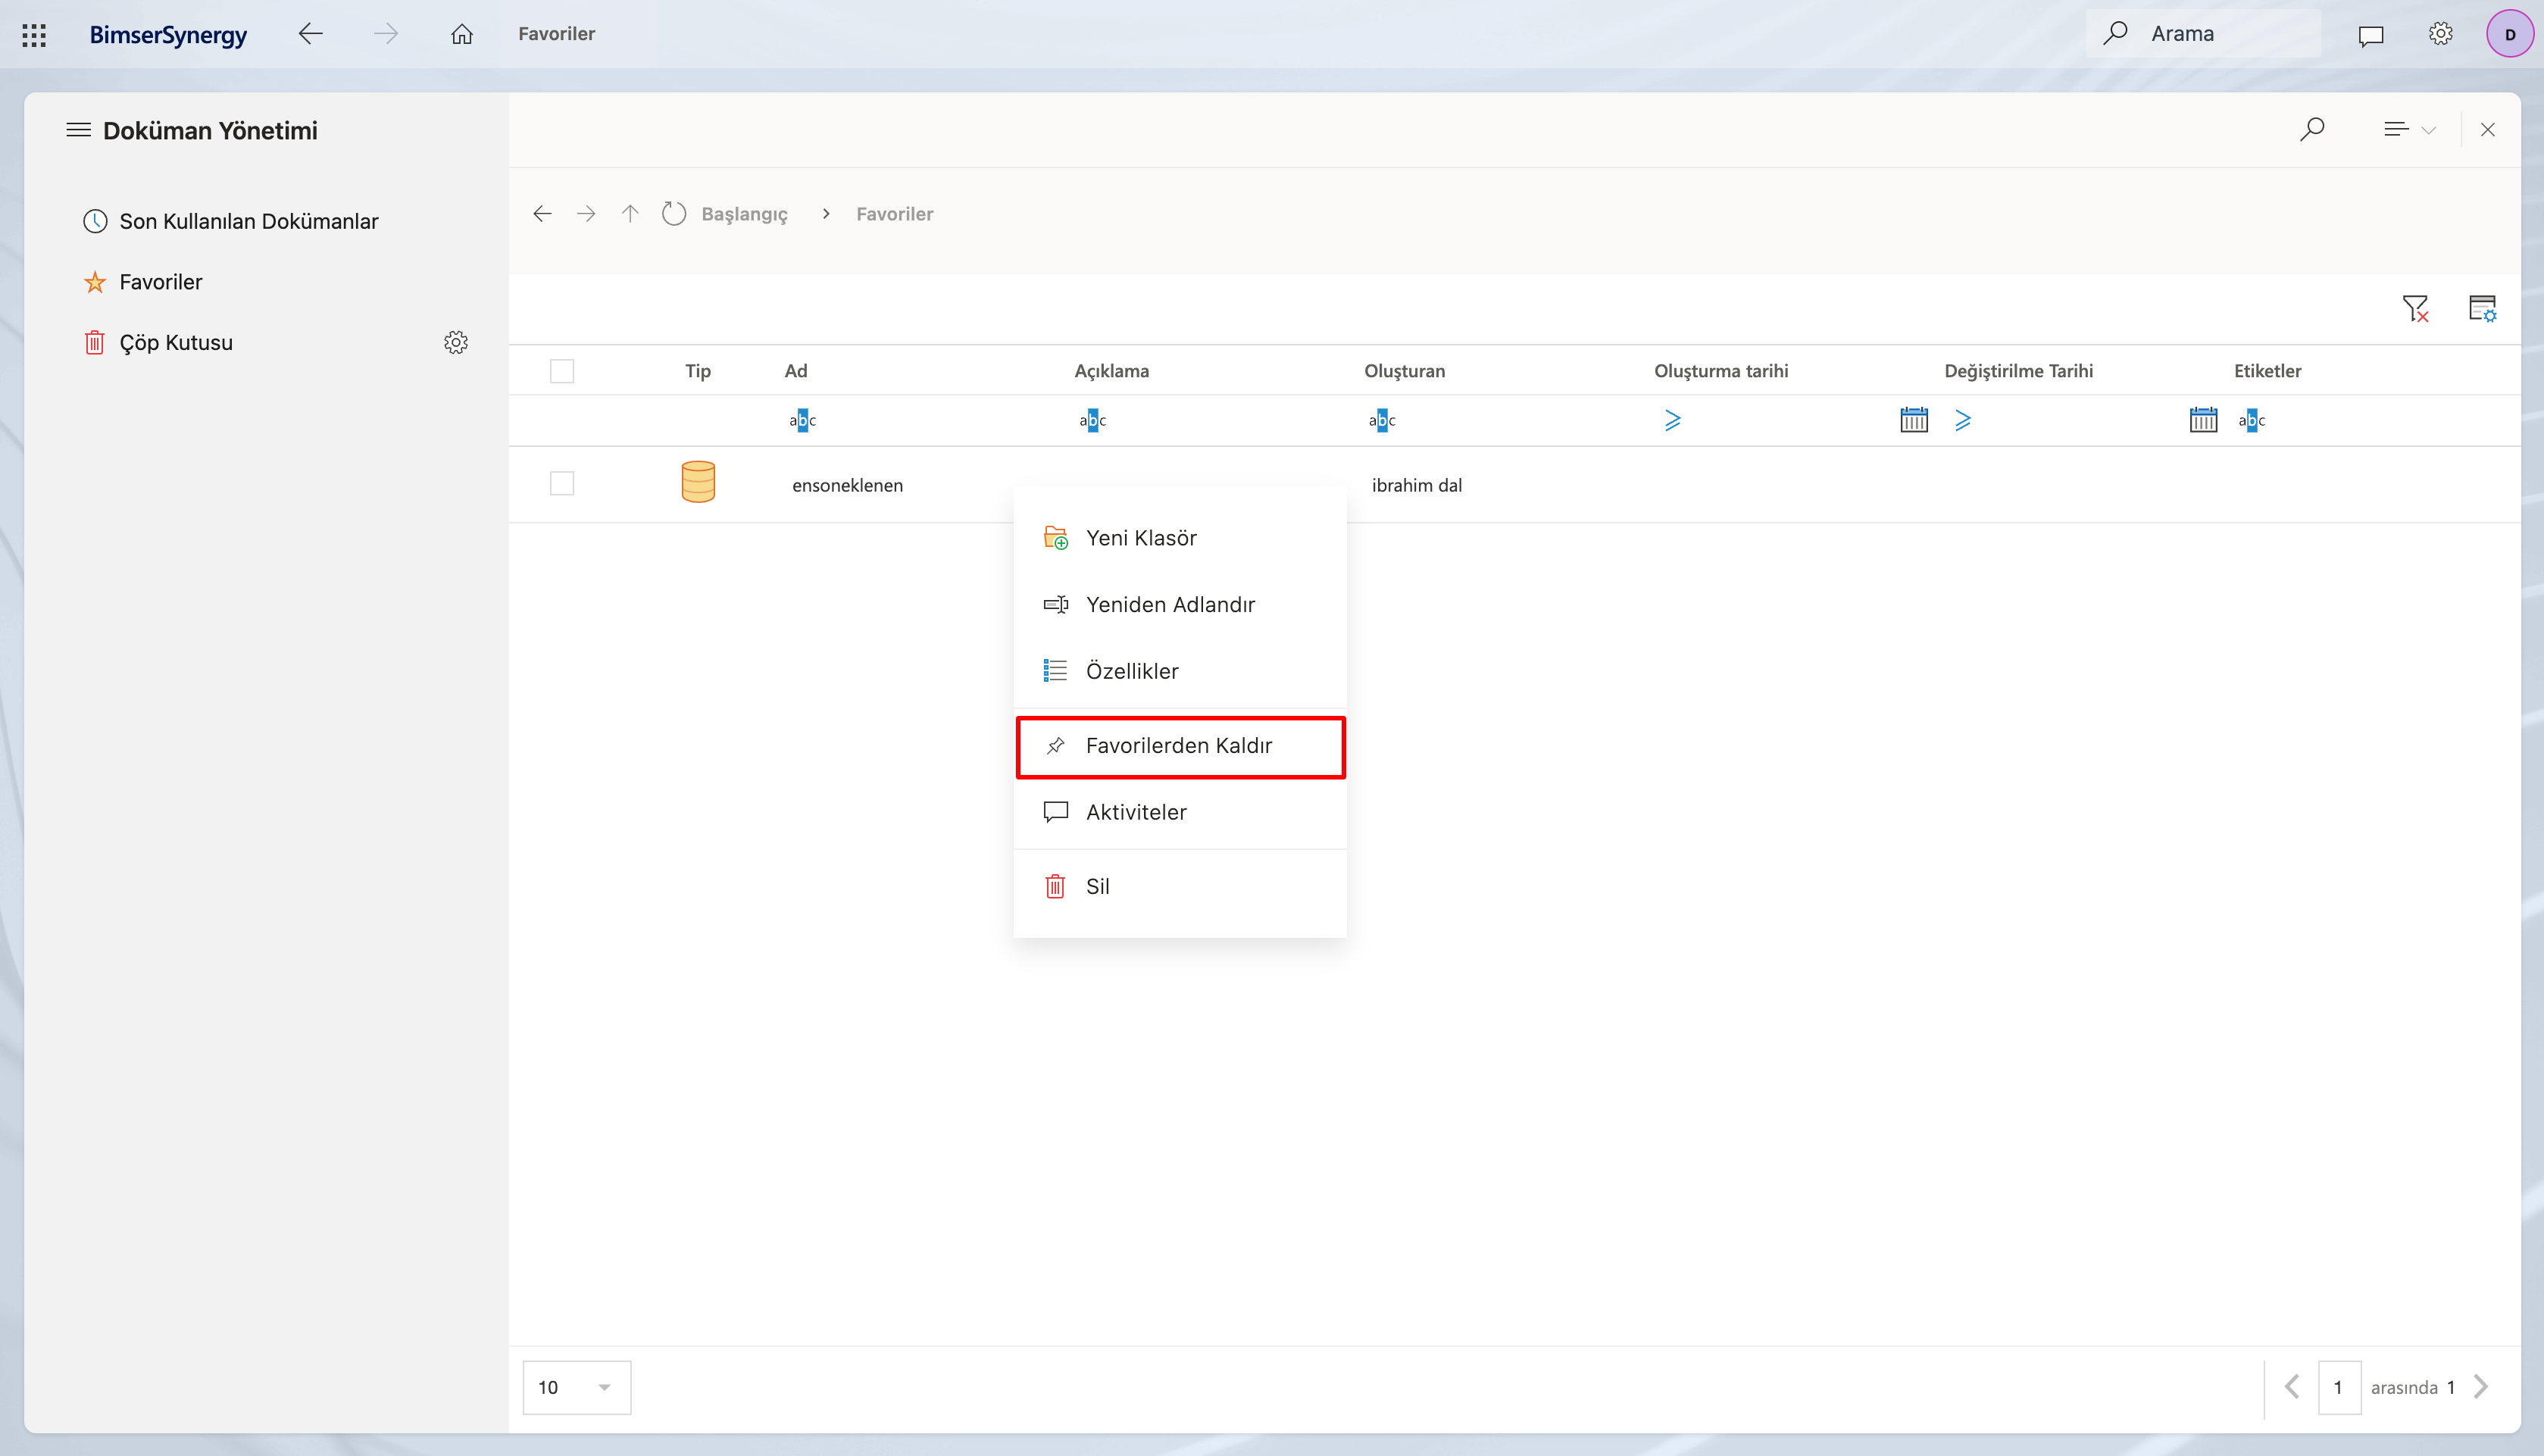Open the Açıklama column filter operator
2544x1456 pixels.
point(1092,421)
